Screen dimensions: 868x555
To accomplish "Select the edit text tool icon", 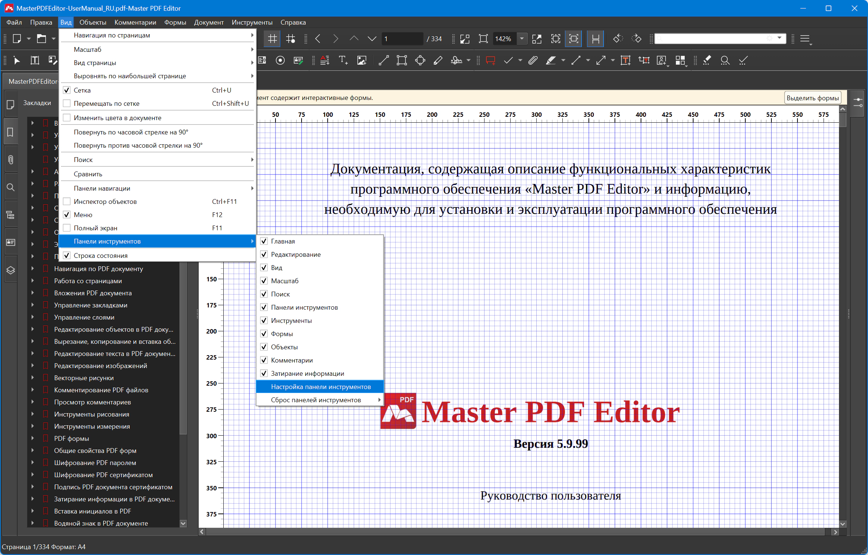I will pos(35,60).
